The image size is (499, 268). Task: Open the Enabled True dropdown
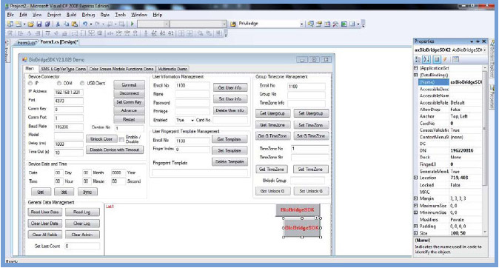click(x=192, y=121)
